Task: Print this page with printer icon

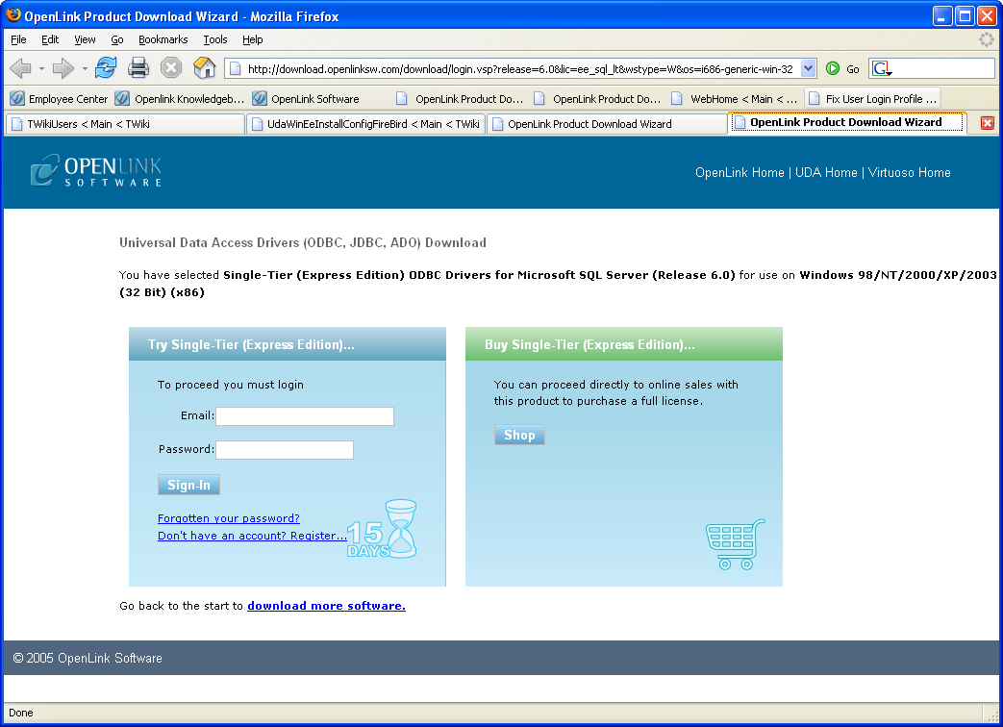Action: [138, 67]
